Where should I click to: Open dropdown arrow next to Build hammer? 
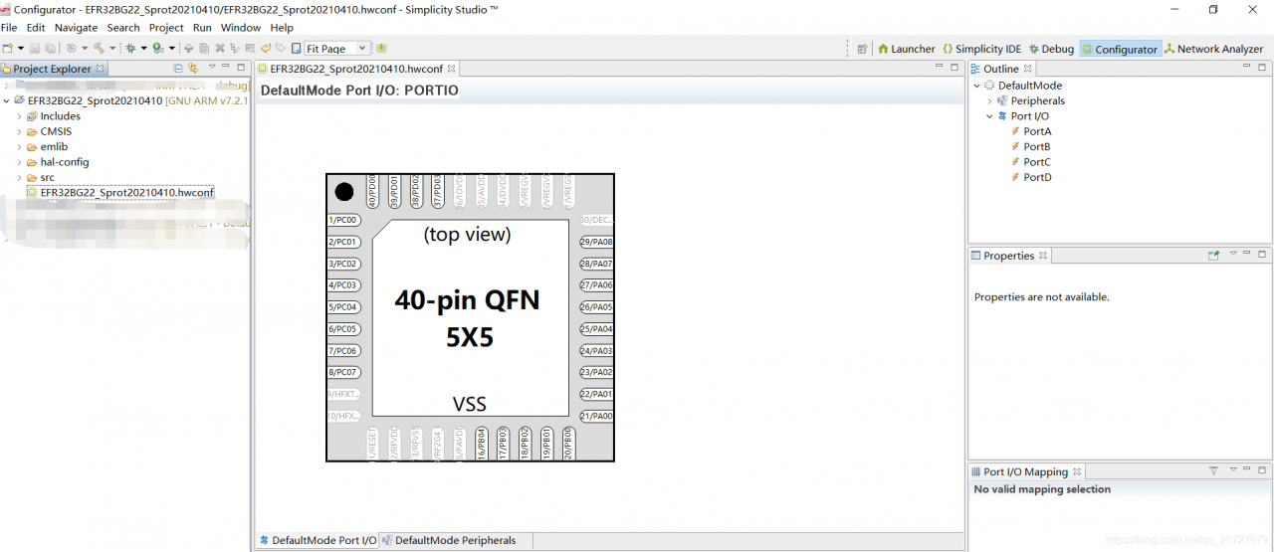click(x=112, y=48)
